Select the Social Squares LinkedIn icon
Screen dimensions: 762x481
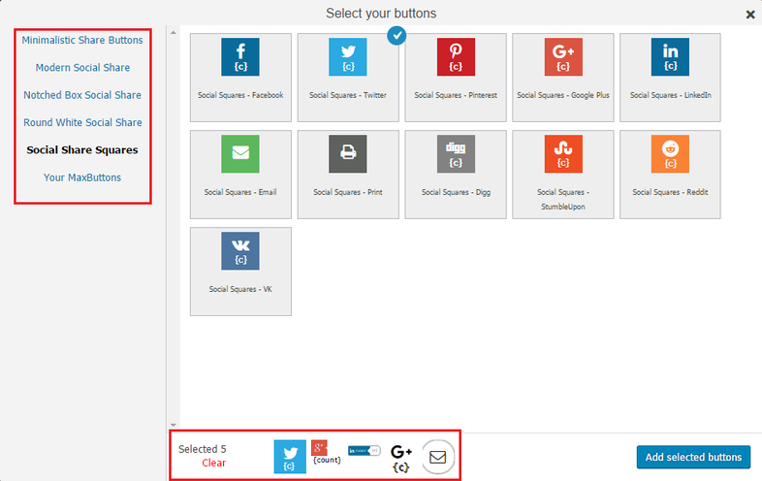point(670,57)
